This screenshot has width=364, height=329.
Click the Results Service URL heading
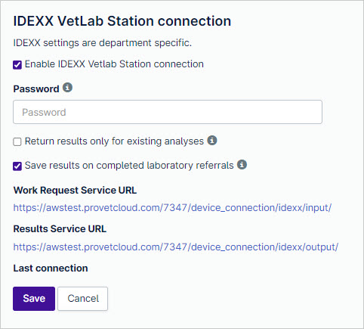pos(60,229)
